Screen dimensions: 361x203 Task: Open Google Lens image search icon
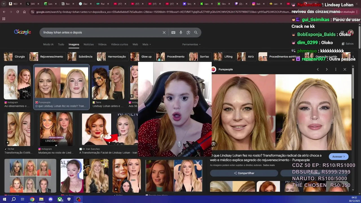click(188, 32)
